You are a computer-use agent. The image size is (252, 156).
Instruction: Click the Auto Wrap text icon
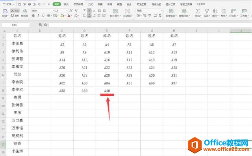click(x=128, y=11)
